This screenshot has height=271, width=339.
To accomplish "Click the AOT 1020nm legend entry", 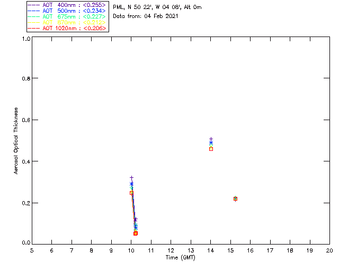I will click(67, 28).
